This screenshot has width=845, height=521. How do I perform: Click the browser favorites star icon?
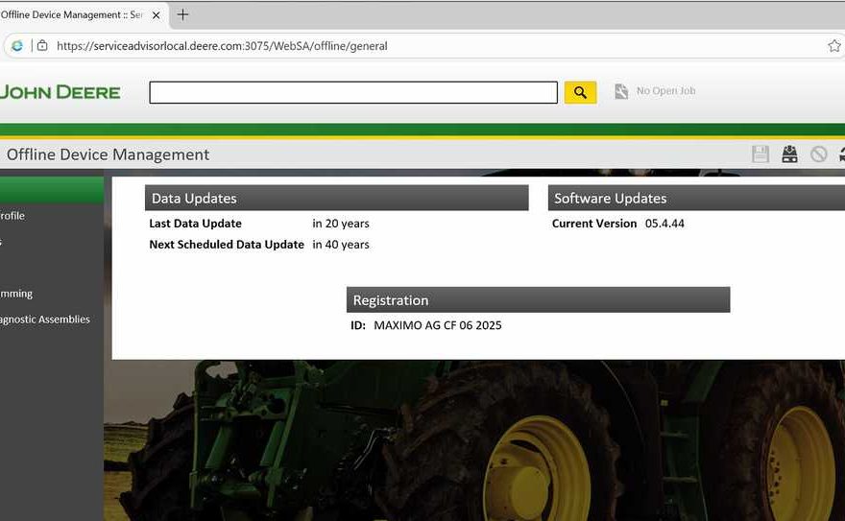(x=833, y=45)
